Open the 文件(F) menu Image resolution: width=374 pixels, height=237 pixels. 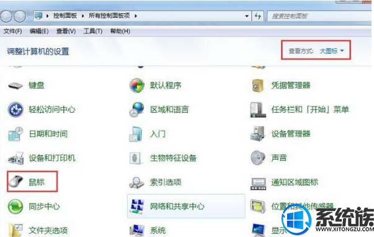[x=13, y=31]
